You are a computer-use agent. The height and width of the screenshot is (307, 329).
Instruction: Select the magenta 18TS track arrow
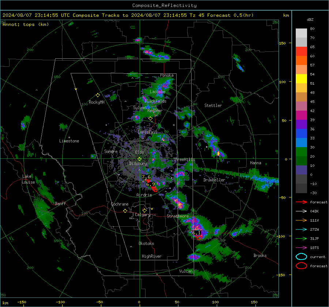(301, 248)
